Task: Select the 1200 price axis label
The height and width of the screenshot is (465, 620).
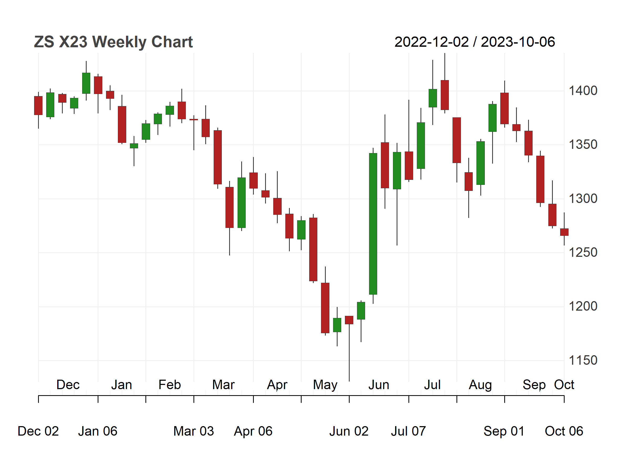Action: [x=583, y=306]
